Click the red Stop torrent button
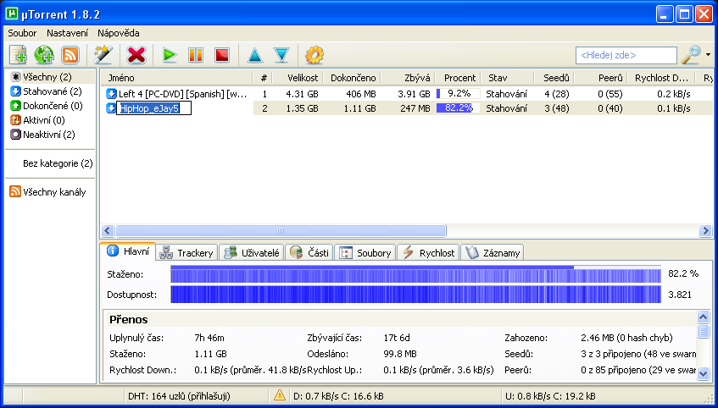718x408 pixels. [222, 55]
